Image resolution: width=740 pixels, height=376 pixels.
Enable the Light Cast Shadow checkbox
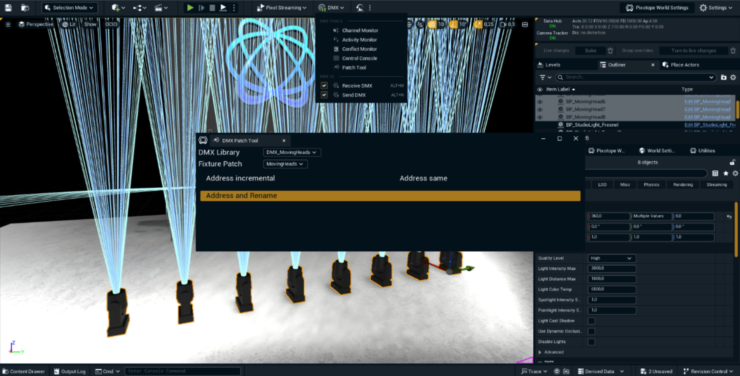click(591, 321)
